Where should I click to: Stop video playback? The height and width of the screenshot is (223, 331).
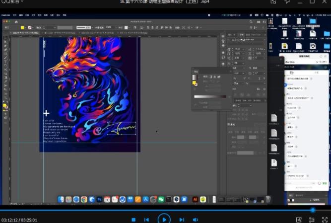pyautogui.click(x=133, y=219)
